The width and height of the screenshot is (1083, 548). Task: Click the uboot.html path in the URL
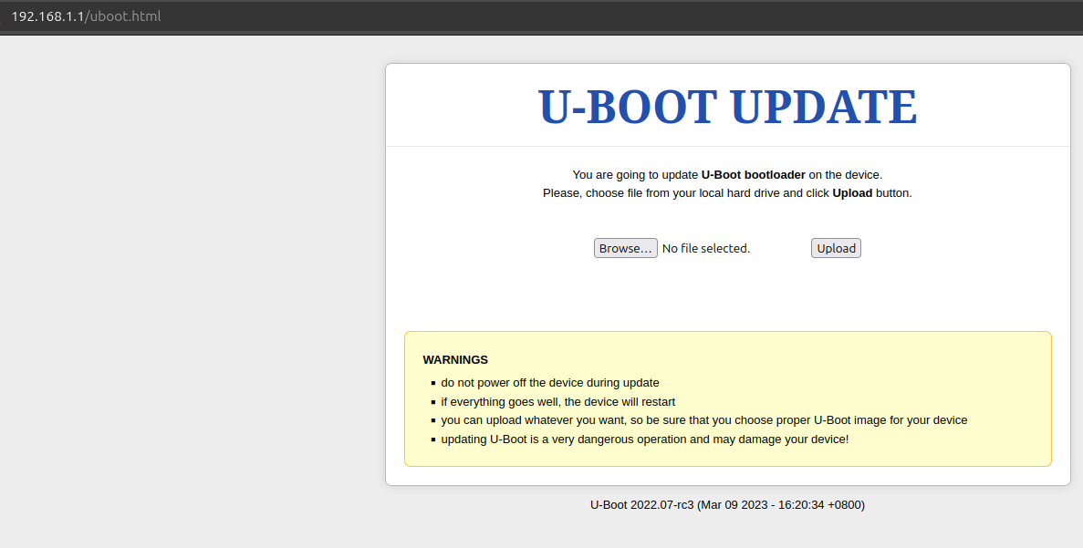(x=124, y=16)
